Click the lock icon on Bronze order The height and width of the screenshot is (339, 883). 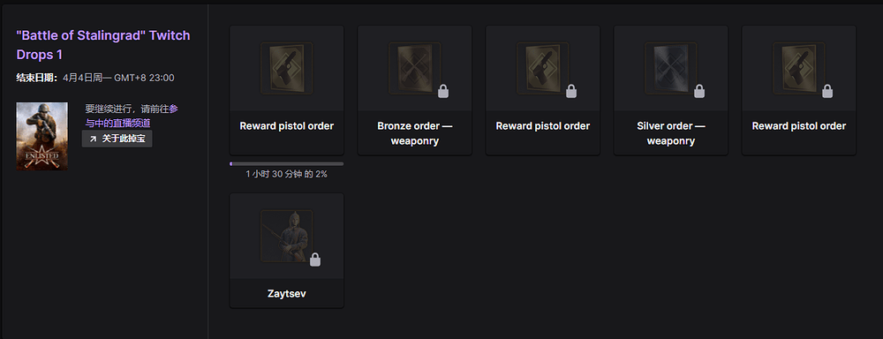coord(443,91)
